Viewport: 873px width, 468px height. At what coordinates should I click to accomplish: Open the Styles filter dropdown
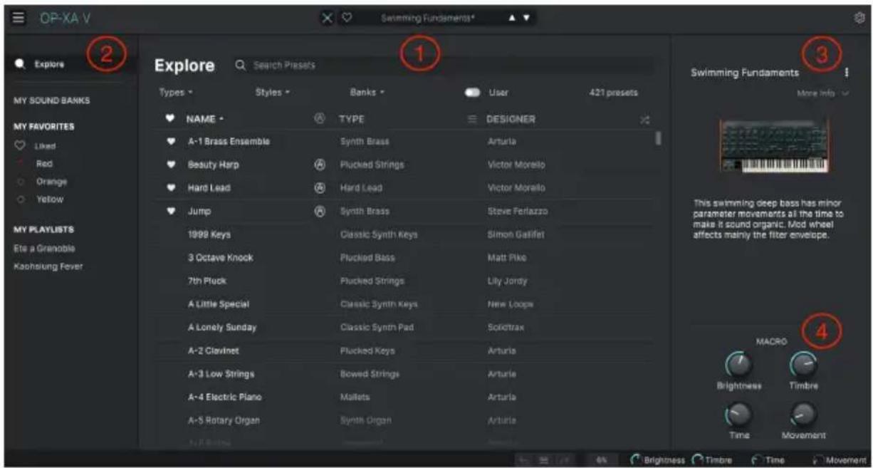tap(272, 93)
